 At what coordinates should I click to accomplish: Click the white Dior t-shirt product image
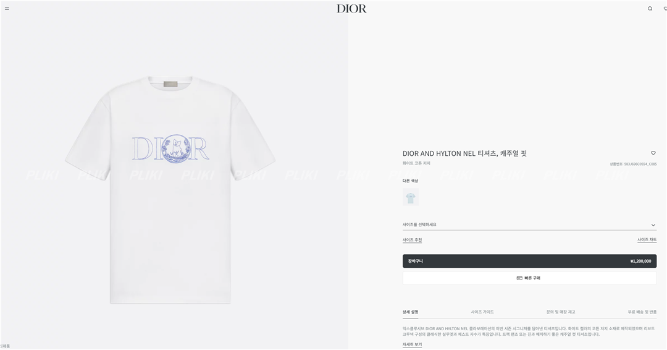pyautogui.click(x=170, y=190)
